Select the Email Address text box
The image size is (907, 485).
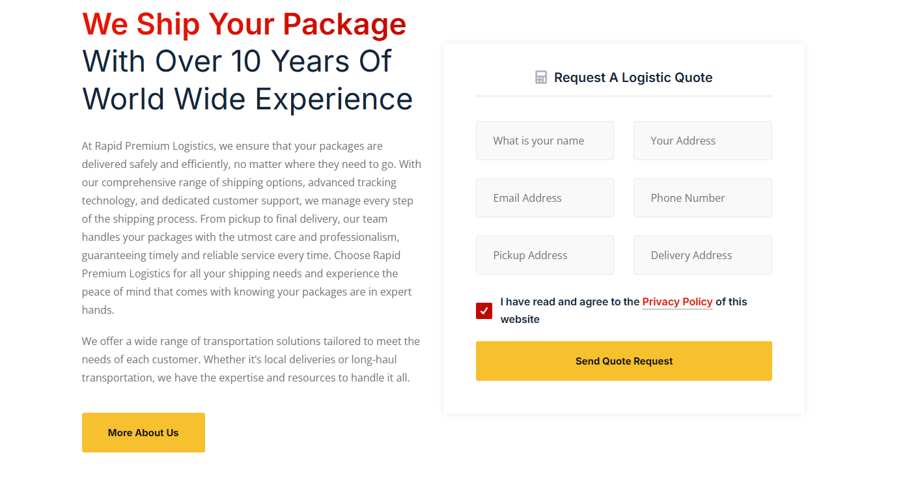coord(544,198)
